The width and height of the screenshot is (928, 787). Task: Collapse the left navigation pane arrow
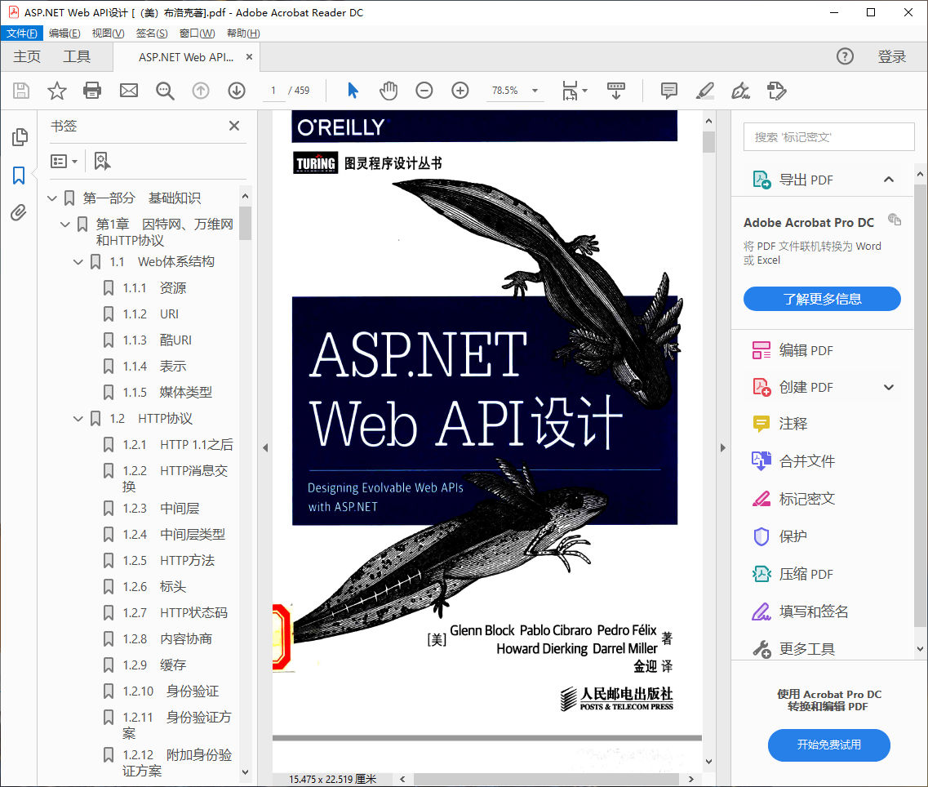click(265, 448)
